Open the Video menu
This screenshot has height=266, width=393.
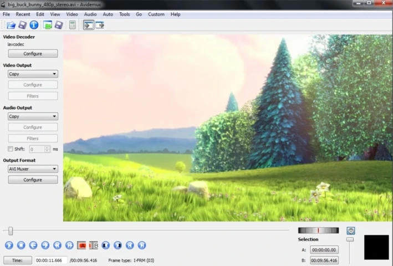coord(72,14)
